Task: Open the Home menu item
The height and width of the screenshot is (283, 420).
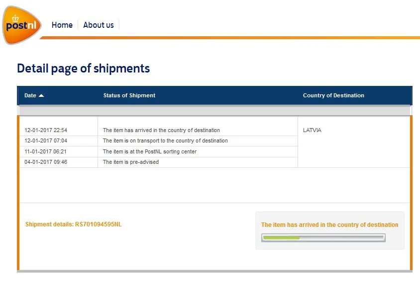Action: click(62, 25)
